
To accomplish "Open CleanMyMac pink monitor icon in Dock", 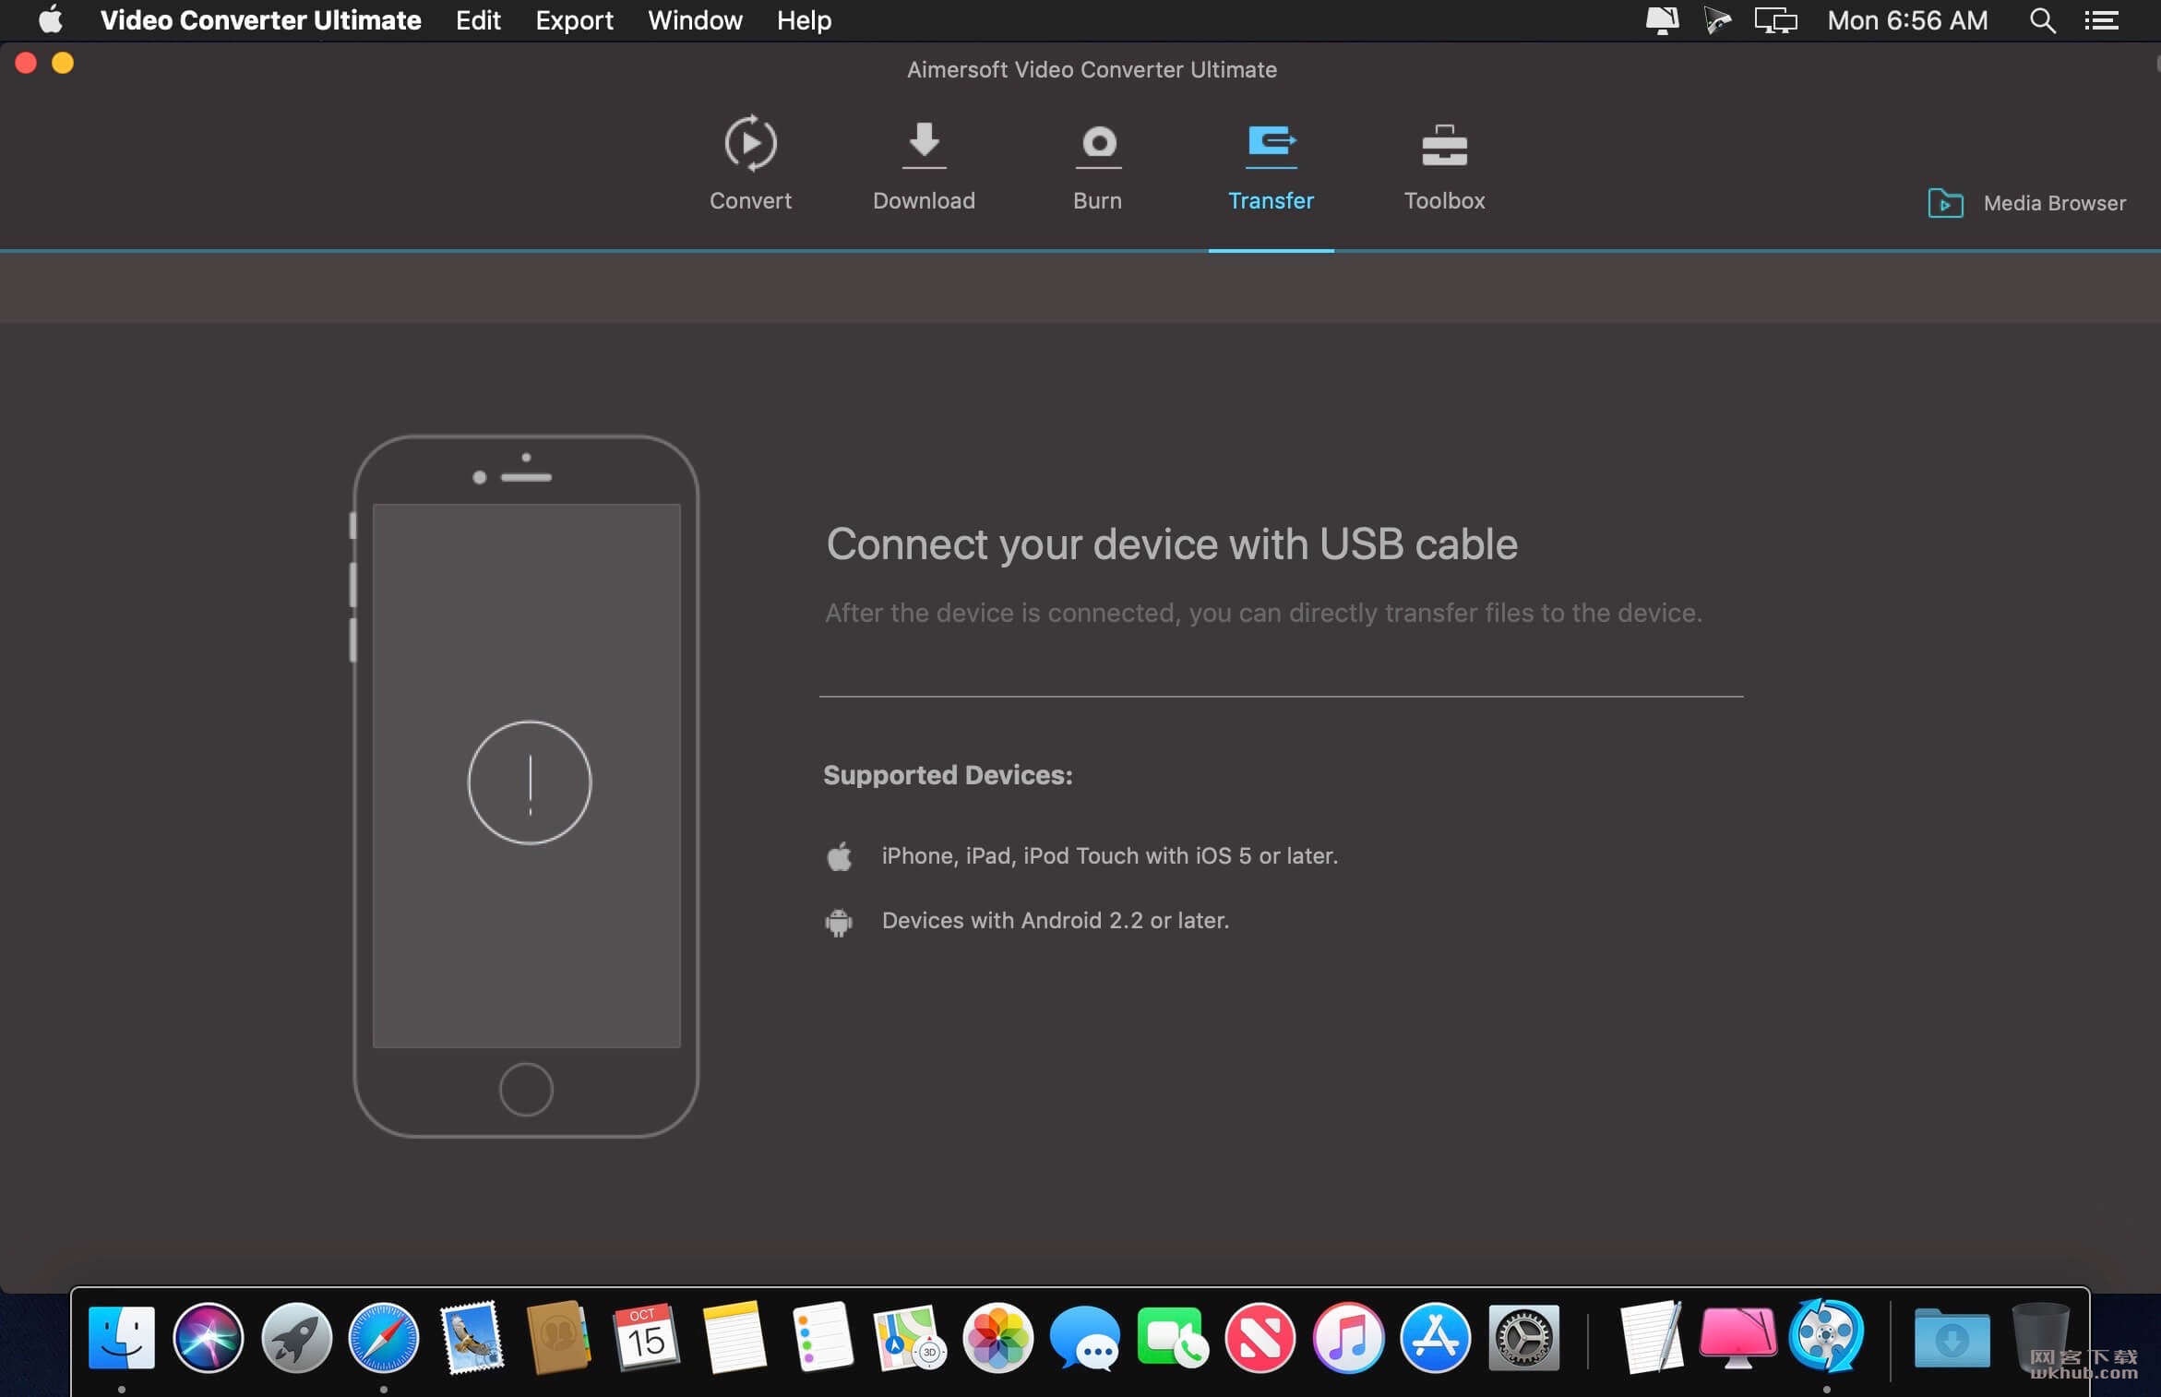I will click(x=1738, y=1337).
